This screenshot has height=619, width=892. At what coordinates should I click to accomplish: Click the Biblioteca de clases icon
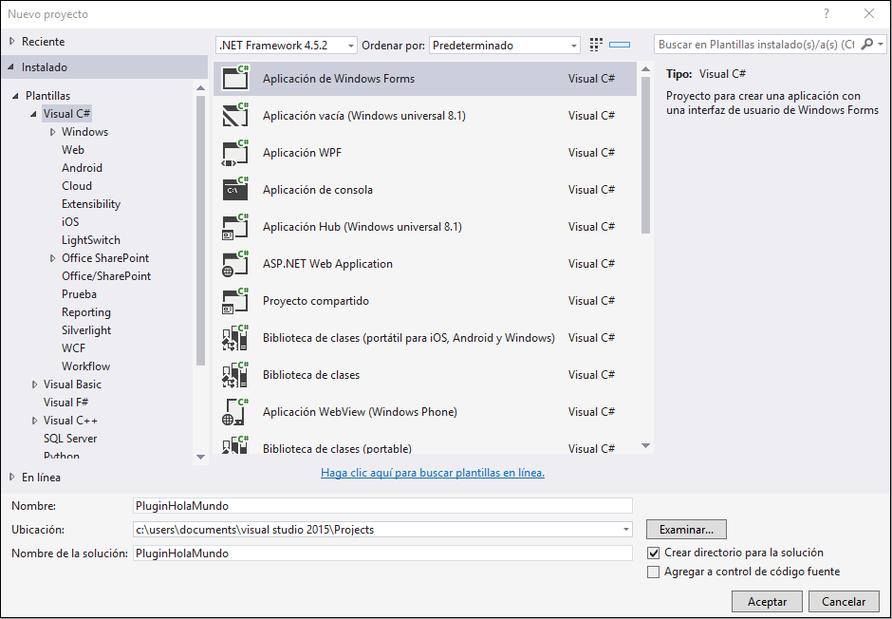pyautogui.click(x=234, y=375)
